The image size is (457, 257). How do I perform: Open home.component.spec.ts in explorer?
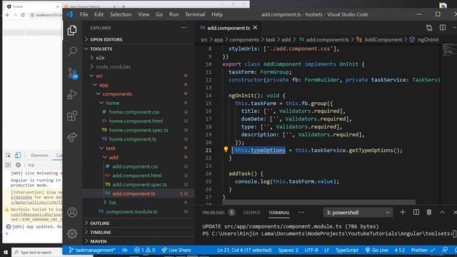point(139,130)
